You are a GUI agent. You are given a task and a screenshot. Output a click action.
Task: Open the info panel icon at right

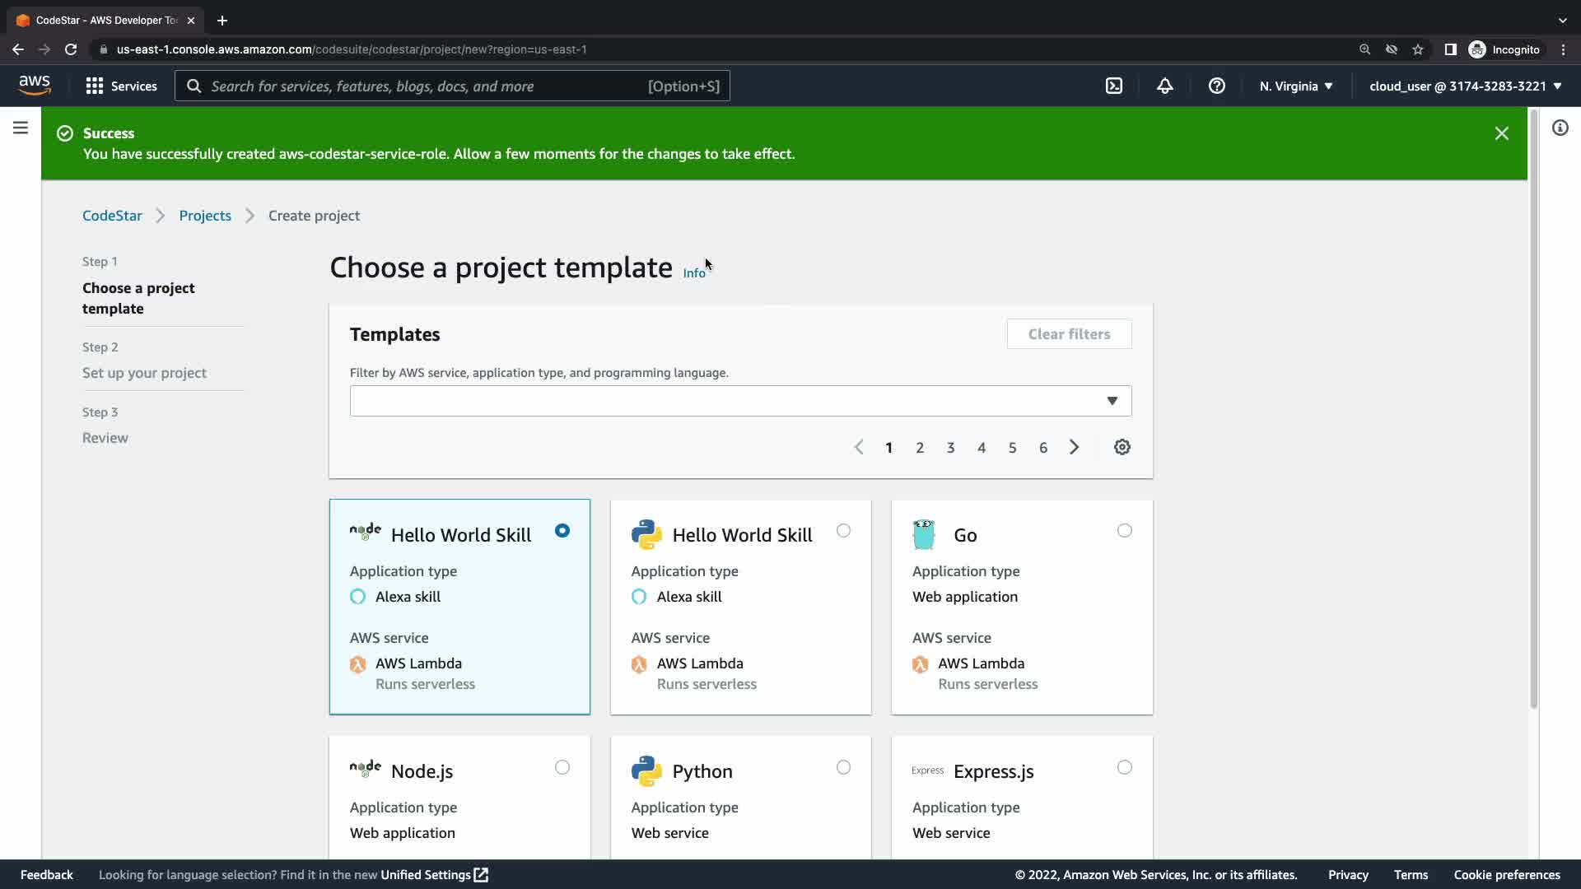tap(1560, 128)
